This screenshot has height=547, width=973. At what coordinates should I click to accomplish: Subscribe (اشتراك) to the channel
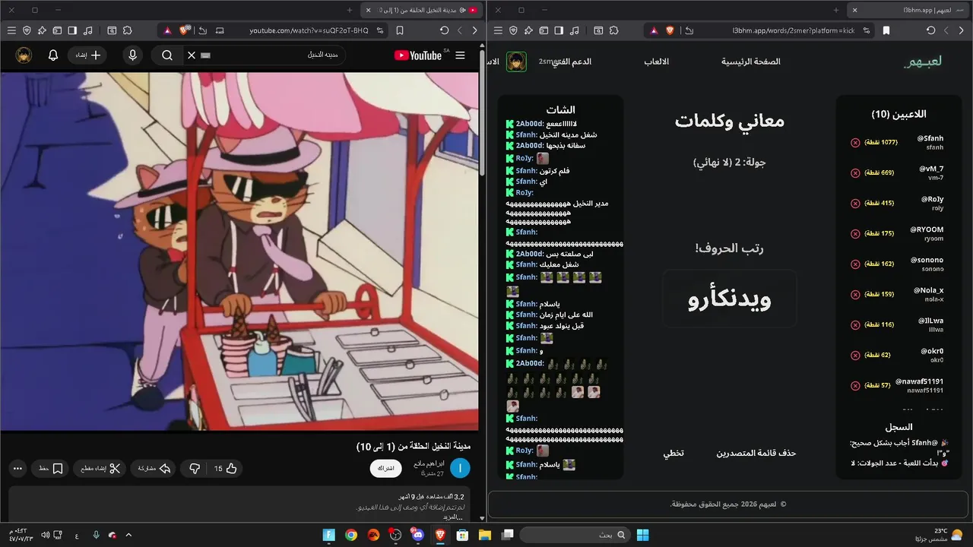tap(385, 469)
